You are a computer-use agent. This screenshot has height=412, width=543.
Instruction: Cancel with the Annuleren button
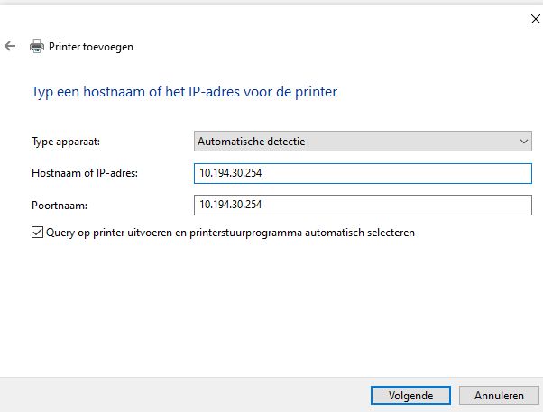(x=492, y=395)
